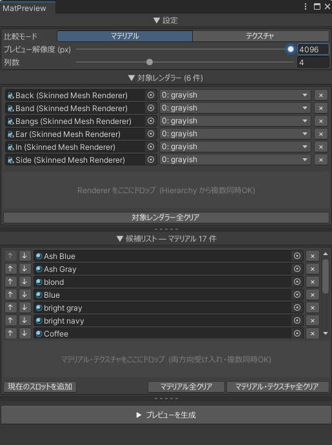The height and width of the screenshot is (445, 332).
Task: Open material slot dropdown for Ear renderer
Action: tap(235, 134)
